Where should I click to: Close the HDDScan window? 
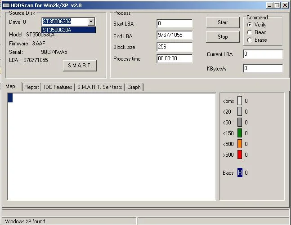pyautogui.click(x=285, y=5)
